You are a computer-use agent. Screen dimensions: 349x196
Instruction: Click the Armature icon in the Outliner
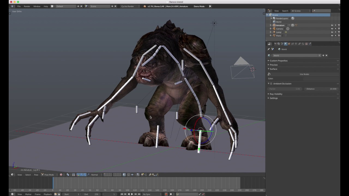tap(274, 25)
